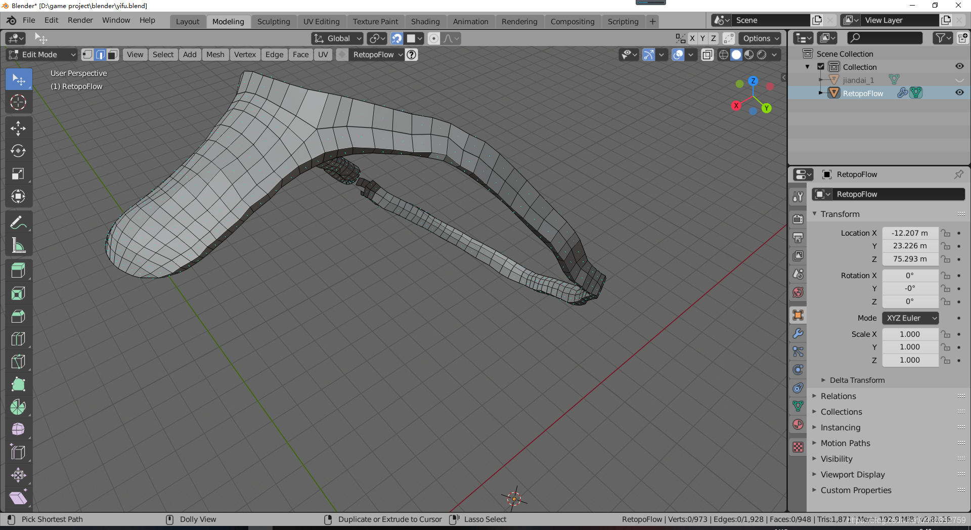Screen dimensions: 971x530
Task: Toggle snapping magnet button
Action: coord(397,38)
